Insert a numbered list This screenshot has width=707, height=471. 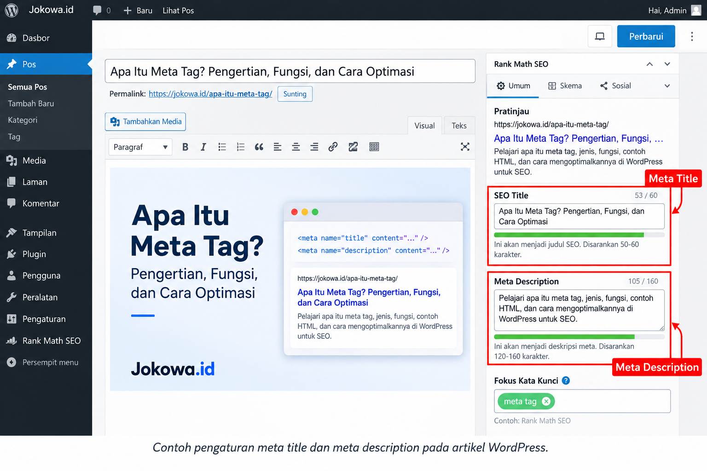pos(240,147)
